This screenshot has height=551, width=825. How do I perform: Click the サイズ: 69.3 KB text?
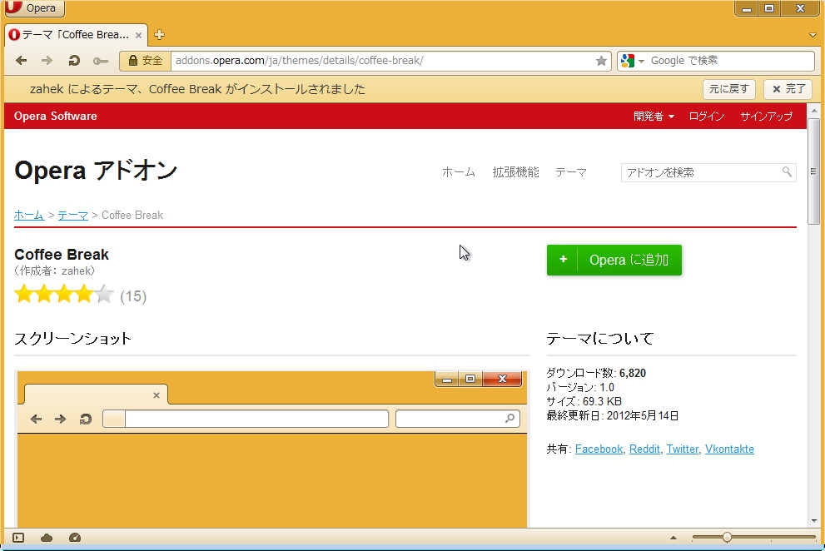584,401
